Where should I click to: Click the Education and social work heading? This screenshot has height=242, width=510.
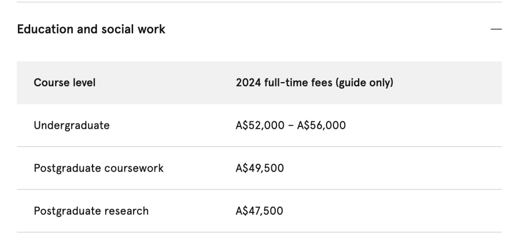pos(91,29)
